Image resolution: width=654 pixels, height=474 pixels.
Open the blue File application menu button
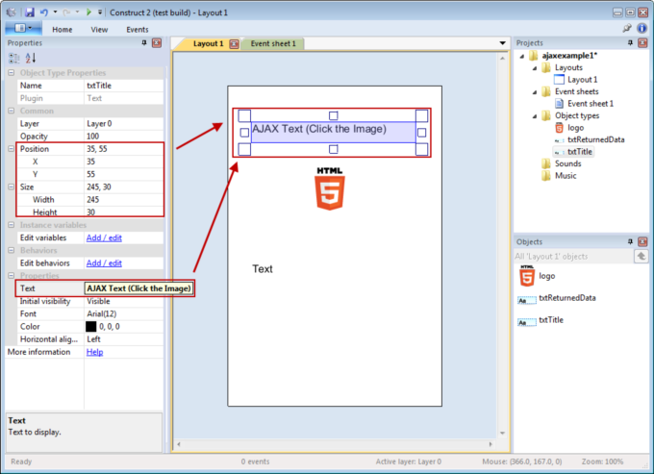(x=23, y=28)
